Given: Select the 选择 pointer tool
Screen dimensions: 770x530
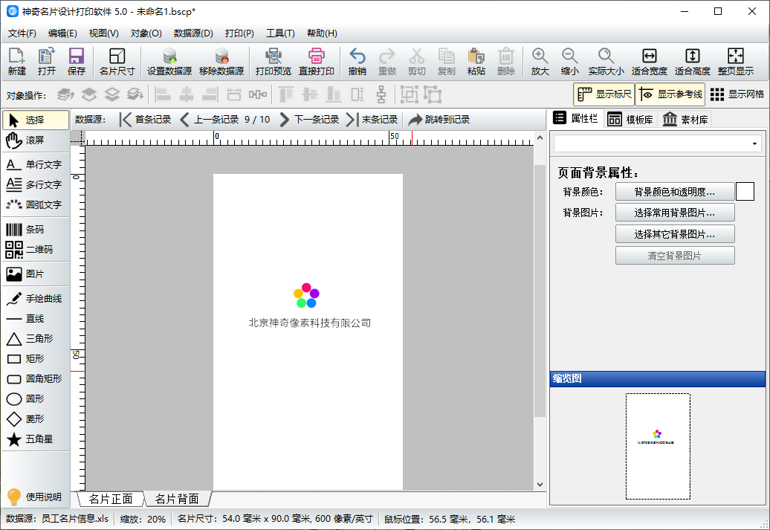Looking at the screenshot, I should click(x=36, y=120).
